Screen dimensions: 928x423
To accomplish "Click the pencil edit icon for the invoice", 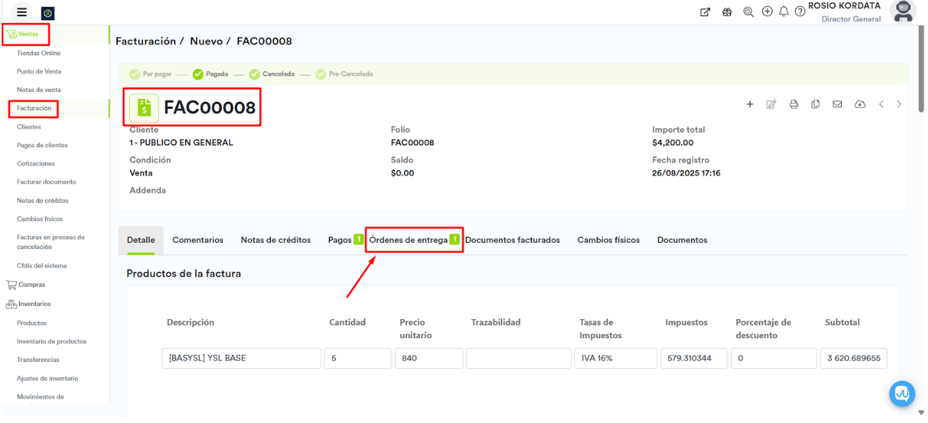I will [x=771, y=105].
